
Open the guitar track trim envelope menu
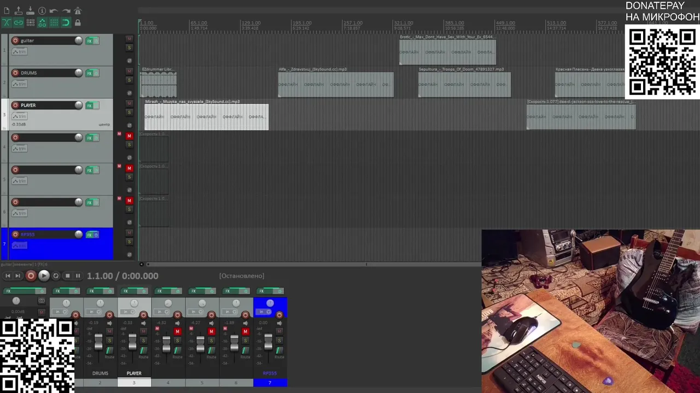(20, 51)
